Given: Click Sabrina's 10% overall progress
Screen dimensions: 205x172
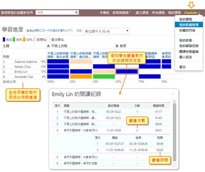Looking at the screenshot, I should (x=43, y=62).
